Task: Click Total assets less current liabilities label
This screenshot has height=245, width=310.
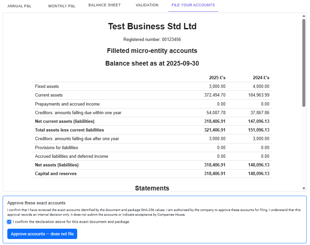Action: (70, 130)
